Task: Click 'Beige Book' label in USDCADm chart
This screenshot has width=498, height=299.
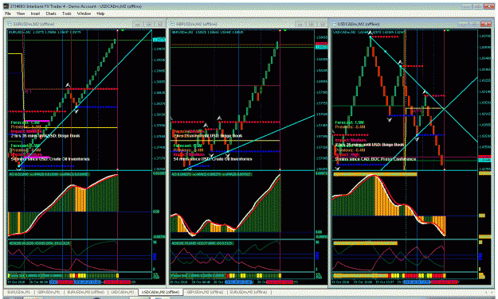Action: click(x=394, y=145)
